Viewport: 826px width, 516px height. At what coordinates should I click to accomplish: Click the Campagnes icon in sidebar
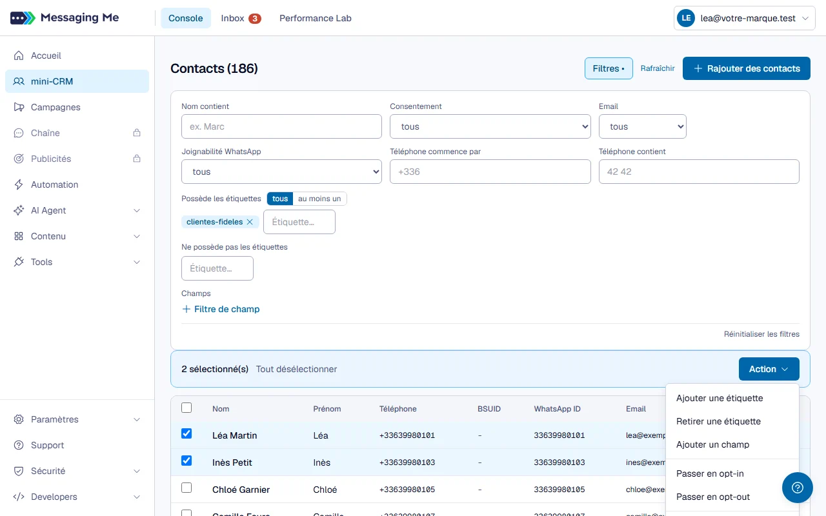coord(19,107)
